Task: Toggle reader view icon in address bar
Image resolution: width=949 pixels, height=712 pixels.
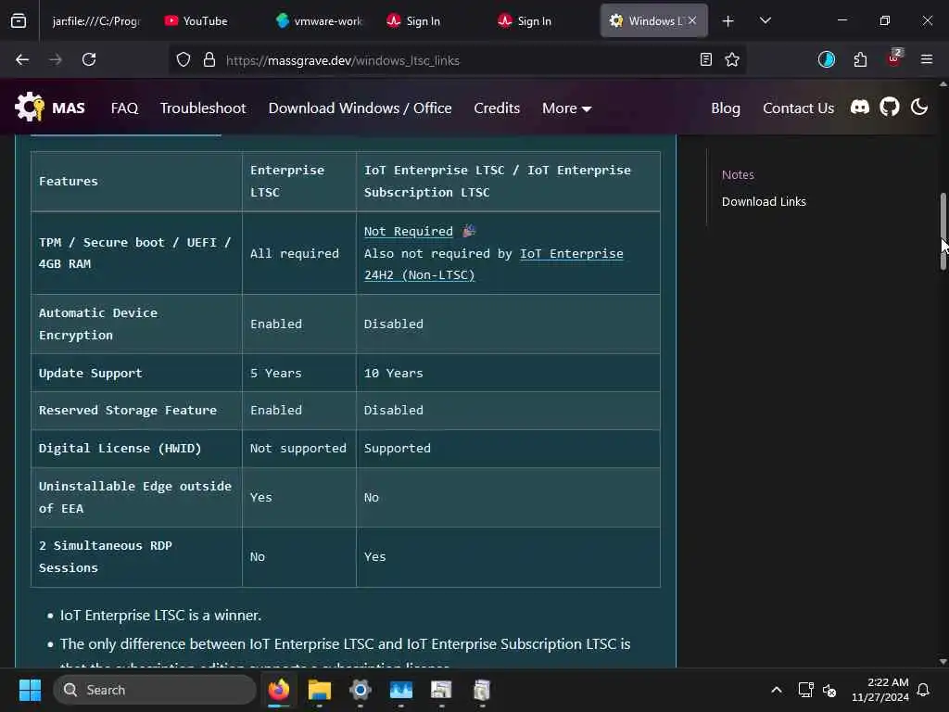Action: point(705,59)
